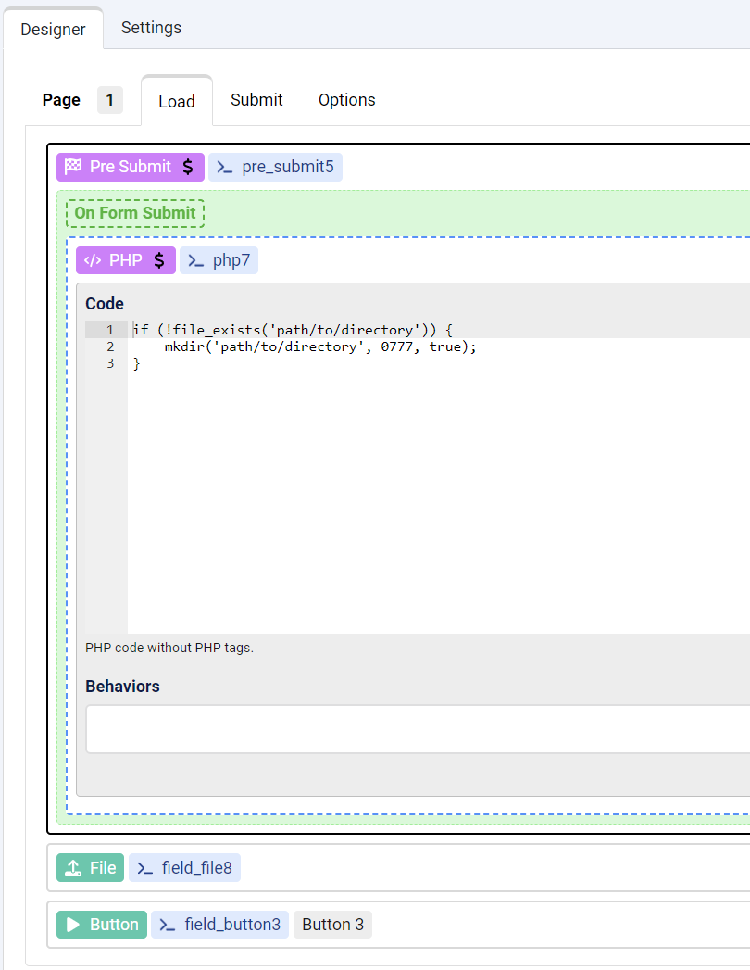
Task: Switch to the Settings tab
Action: pyautogui.click(x=151, y=28)
